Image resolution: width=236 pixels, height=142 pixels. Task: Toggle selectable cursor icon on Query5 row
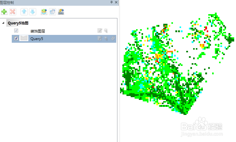point(106,39)
